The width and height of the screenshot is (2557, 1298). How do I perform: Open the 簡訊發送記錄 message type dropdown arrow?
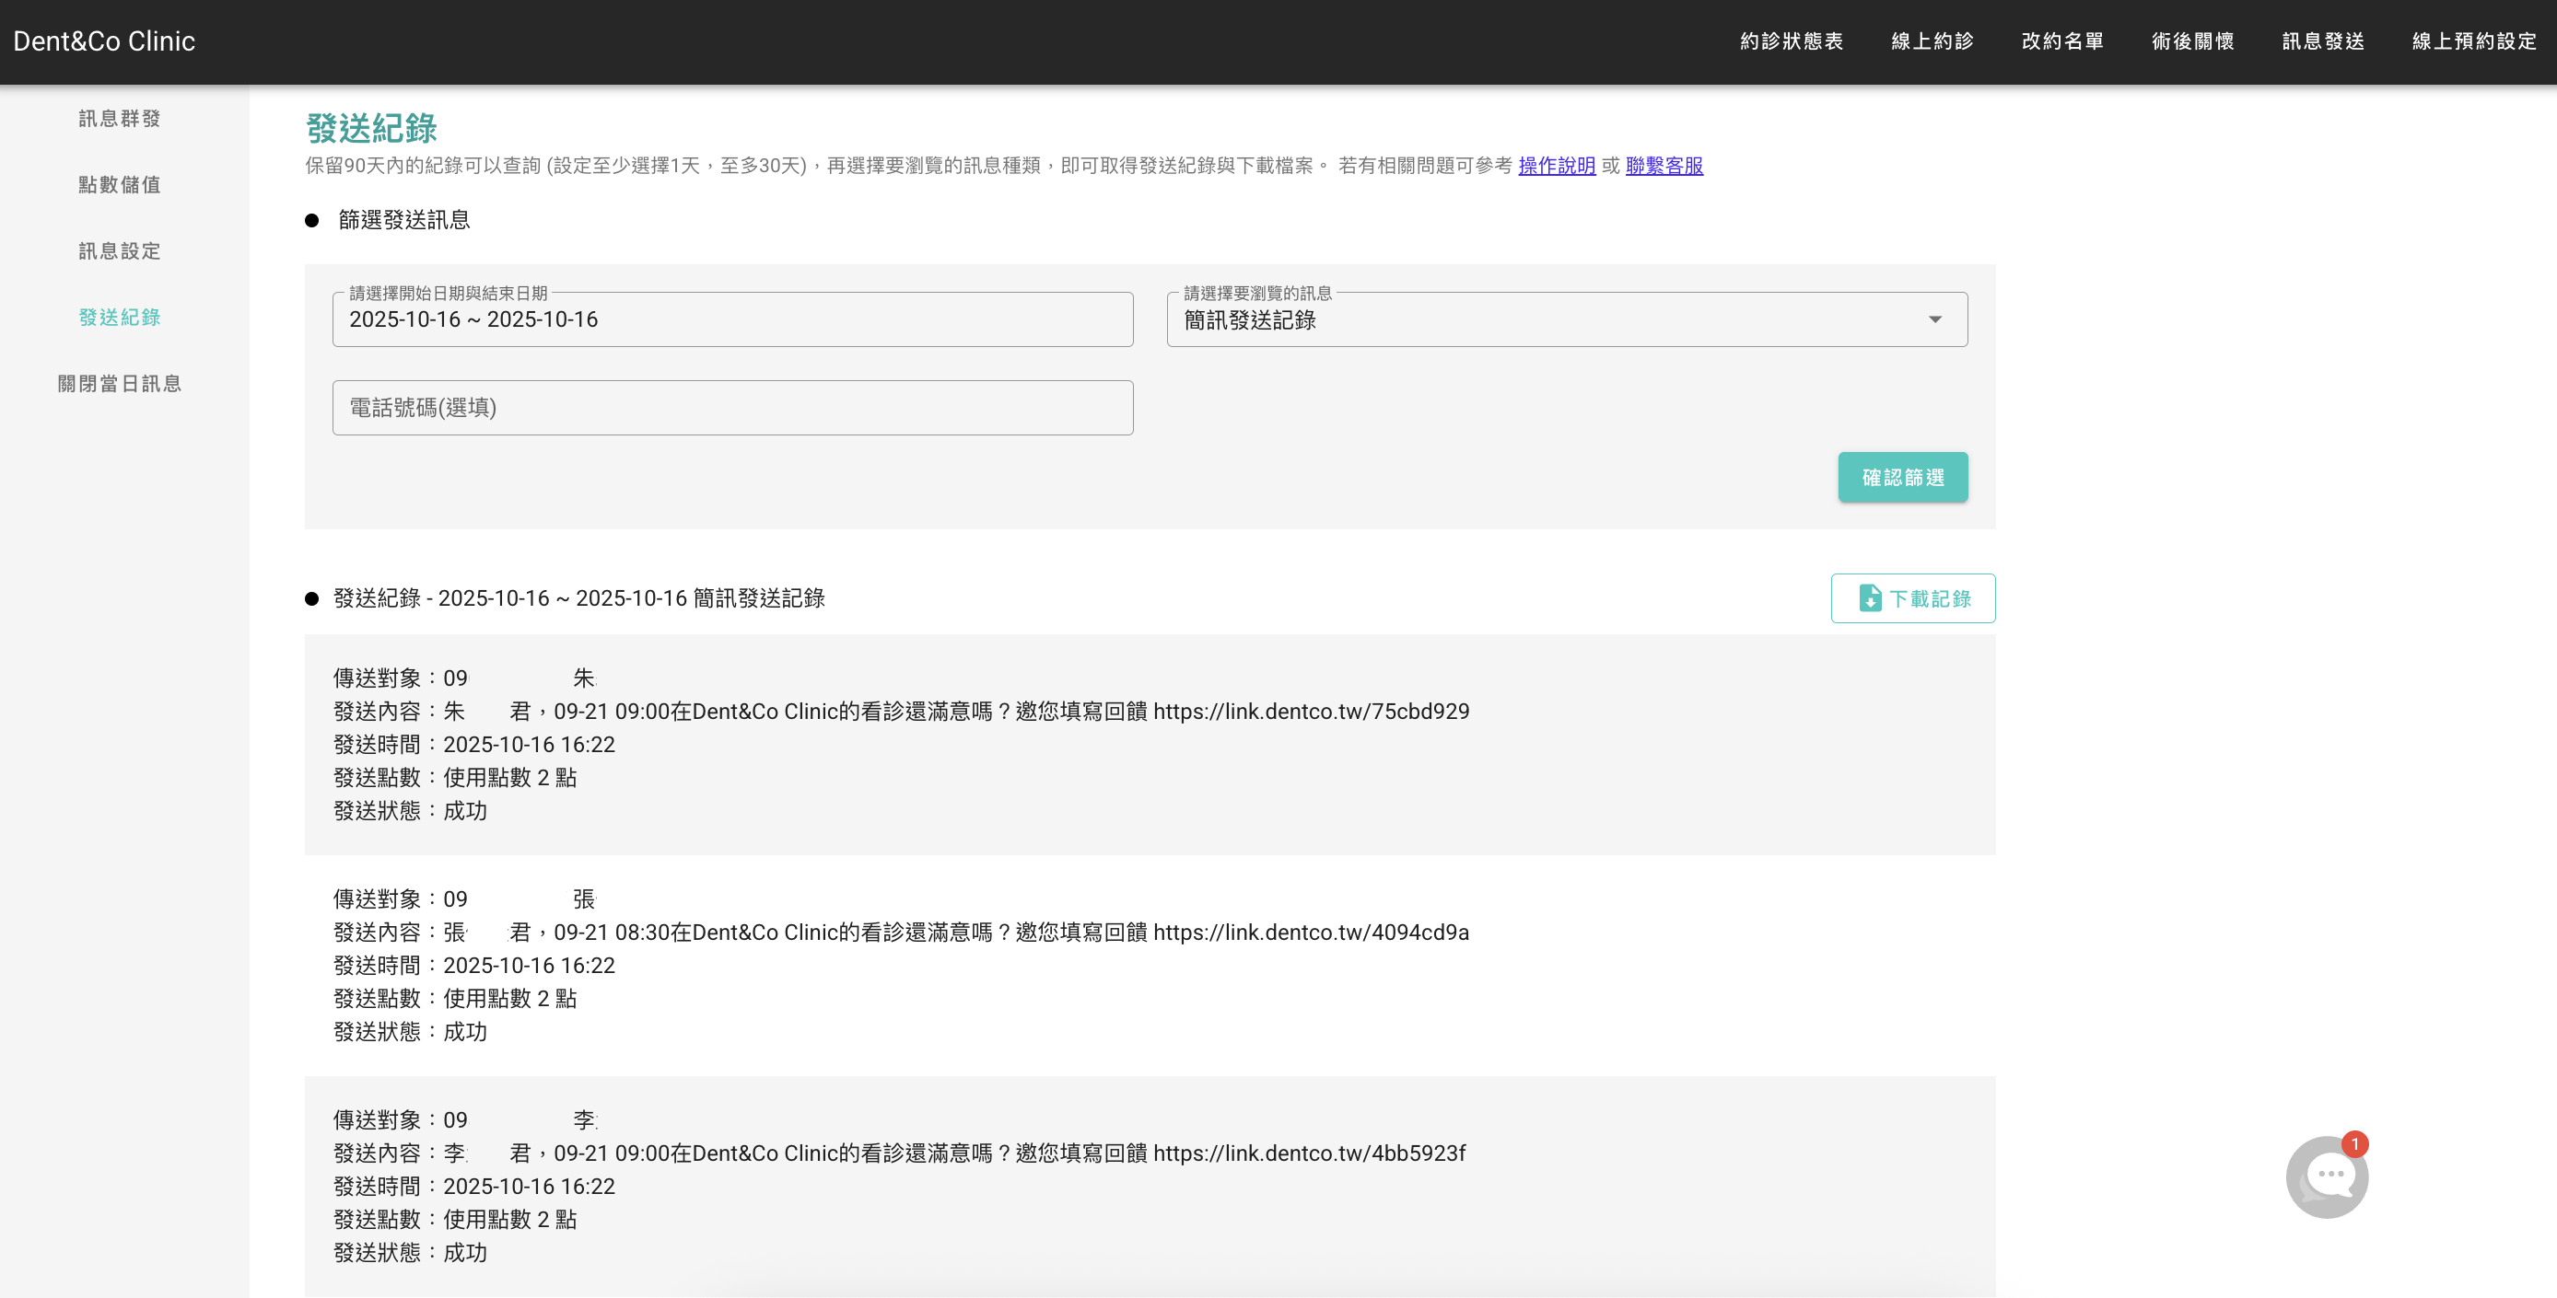[x=1933, y=319]
